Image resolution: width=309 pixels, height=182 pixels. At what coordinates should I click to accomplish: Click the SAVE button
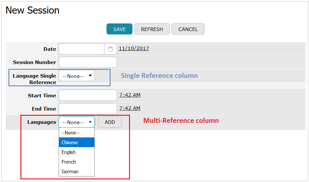pos(119,29)
